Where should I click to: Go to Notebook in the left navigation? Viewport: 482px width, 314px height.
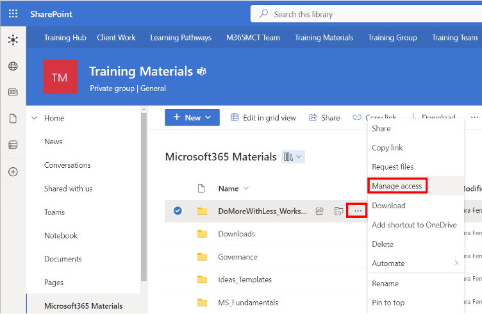coord(61,236)
